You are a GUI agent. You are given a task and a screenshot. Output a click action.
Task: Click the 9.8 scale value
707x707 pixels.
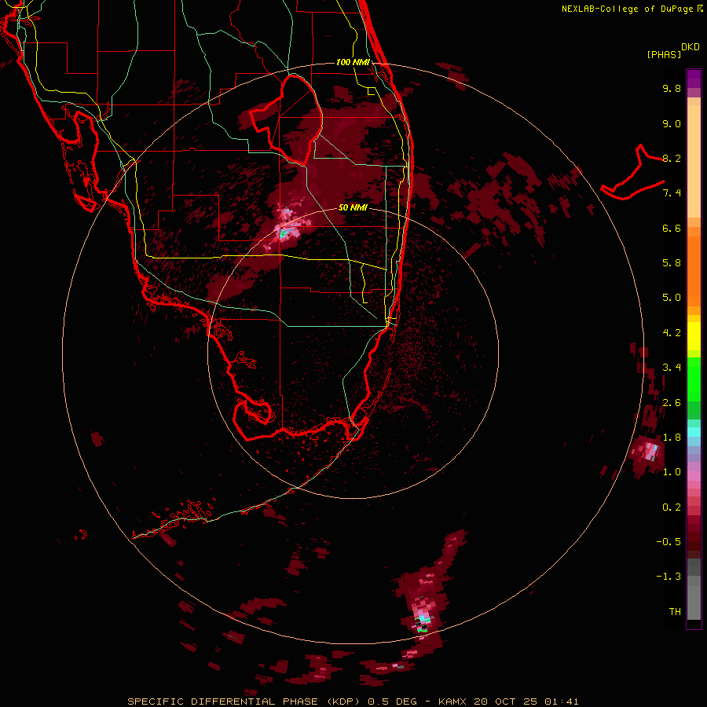pyautogui.click(x=672, y=88)
